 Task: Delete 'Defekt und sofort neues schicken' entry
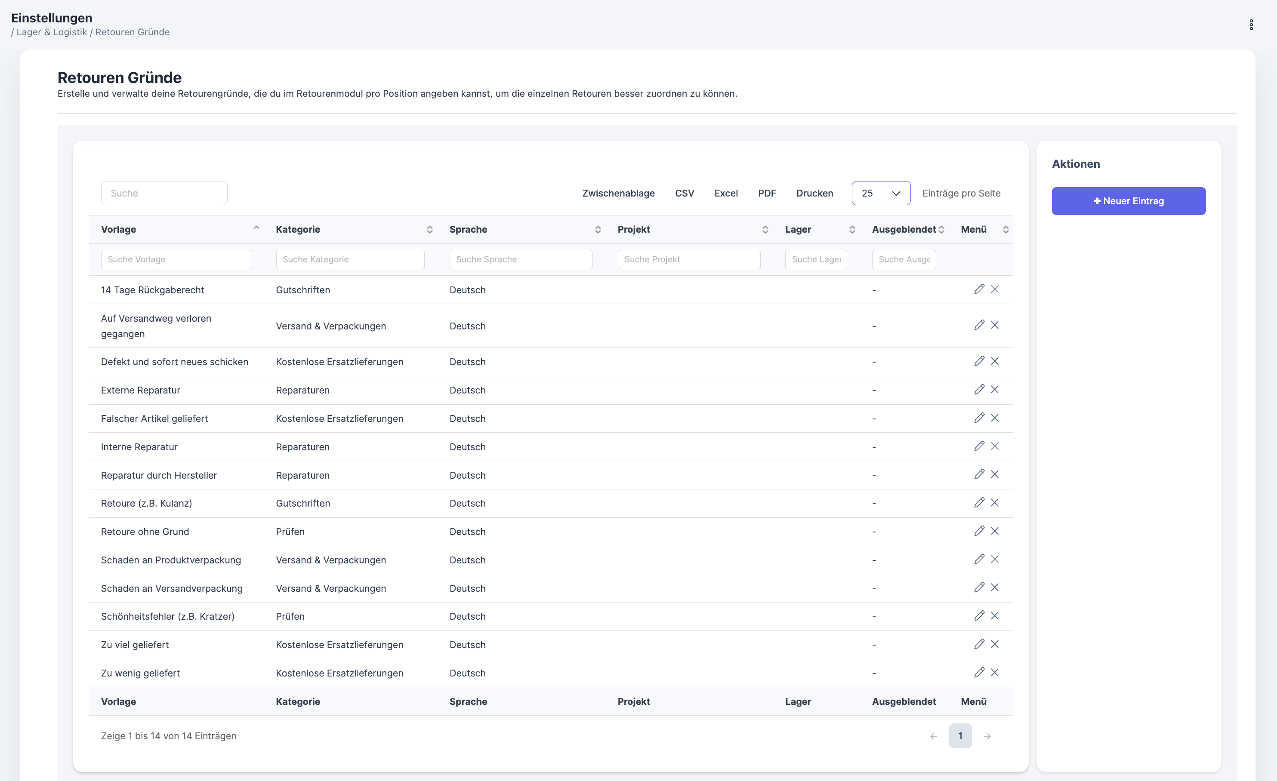tap(995, 361)
